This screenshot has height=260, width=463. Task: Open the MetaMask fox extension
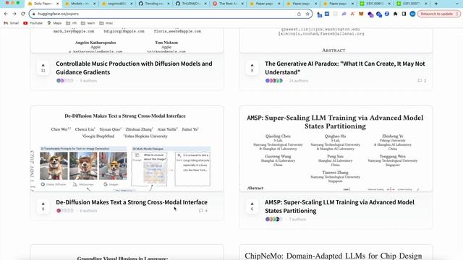361,14
